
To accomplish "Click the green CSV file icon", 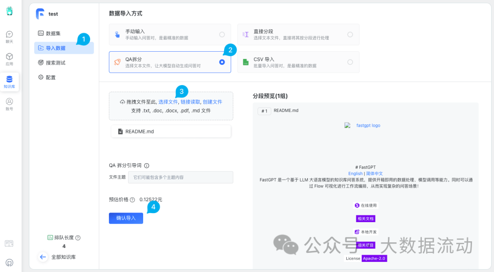I will click(x=246, y=62).
